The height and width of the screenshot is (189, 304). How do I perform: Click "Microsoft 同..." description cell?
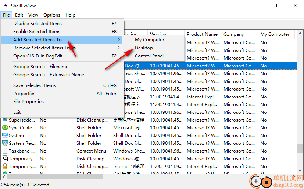[128, 128]
